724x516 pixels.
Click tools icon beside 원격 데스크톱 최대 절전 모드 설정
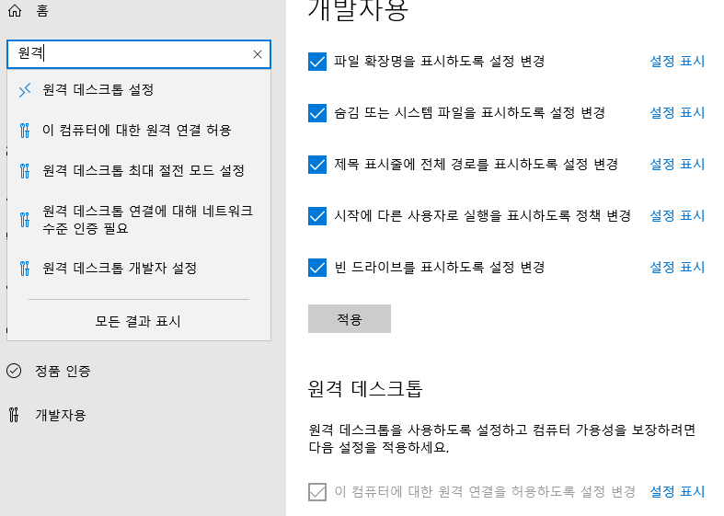pyautogui.click(x=25, y=171)
